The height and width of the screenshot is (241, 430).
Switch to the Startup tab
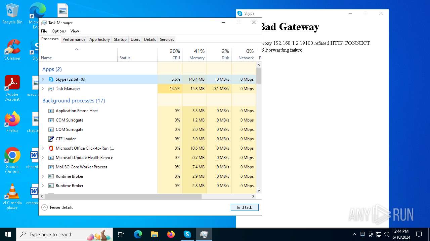120,39
